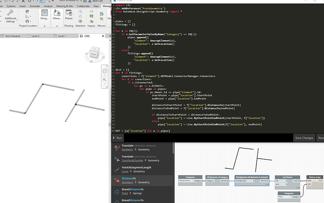Click the Text tool in quick access toolbar
Viewport: 324px width, 203px height.
coord(23,1)
